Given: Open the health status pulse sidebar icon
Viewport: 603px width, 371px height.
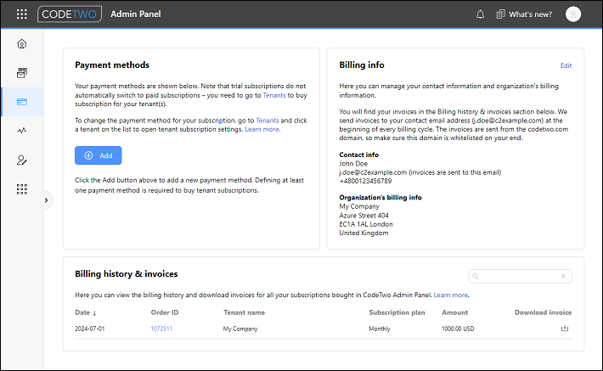Looking at the screenshot, I should pos(22,131).
